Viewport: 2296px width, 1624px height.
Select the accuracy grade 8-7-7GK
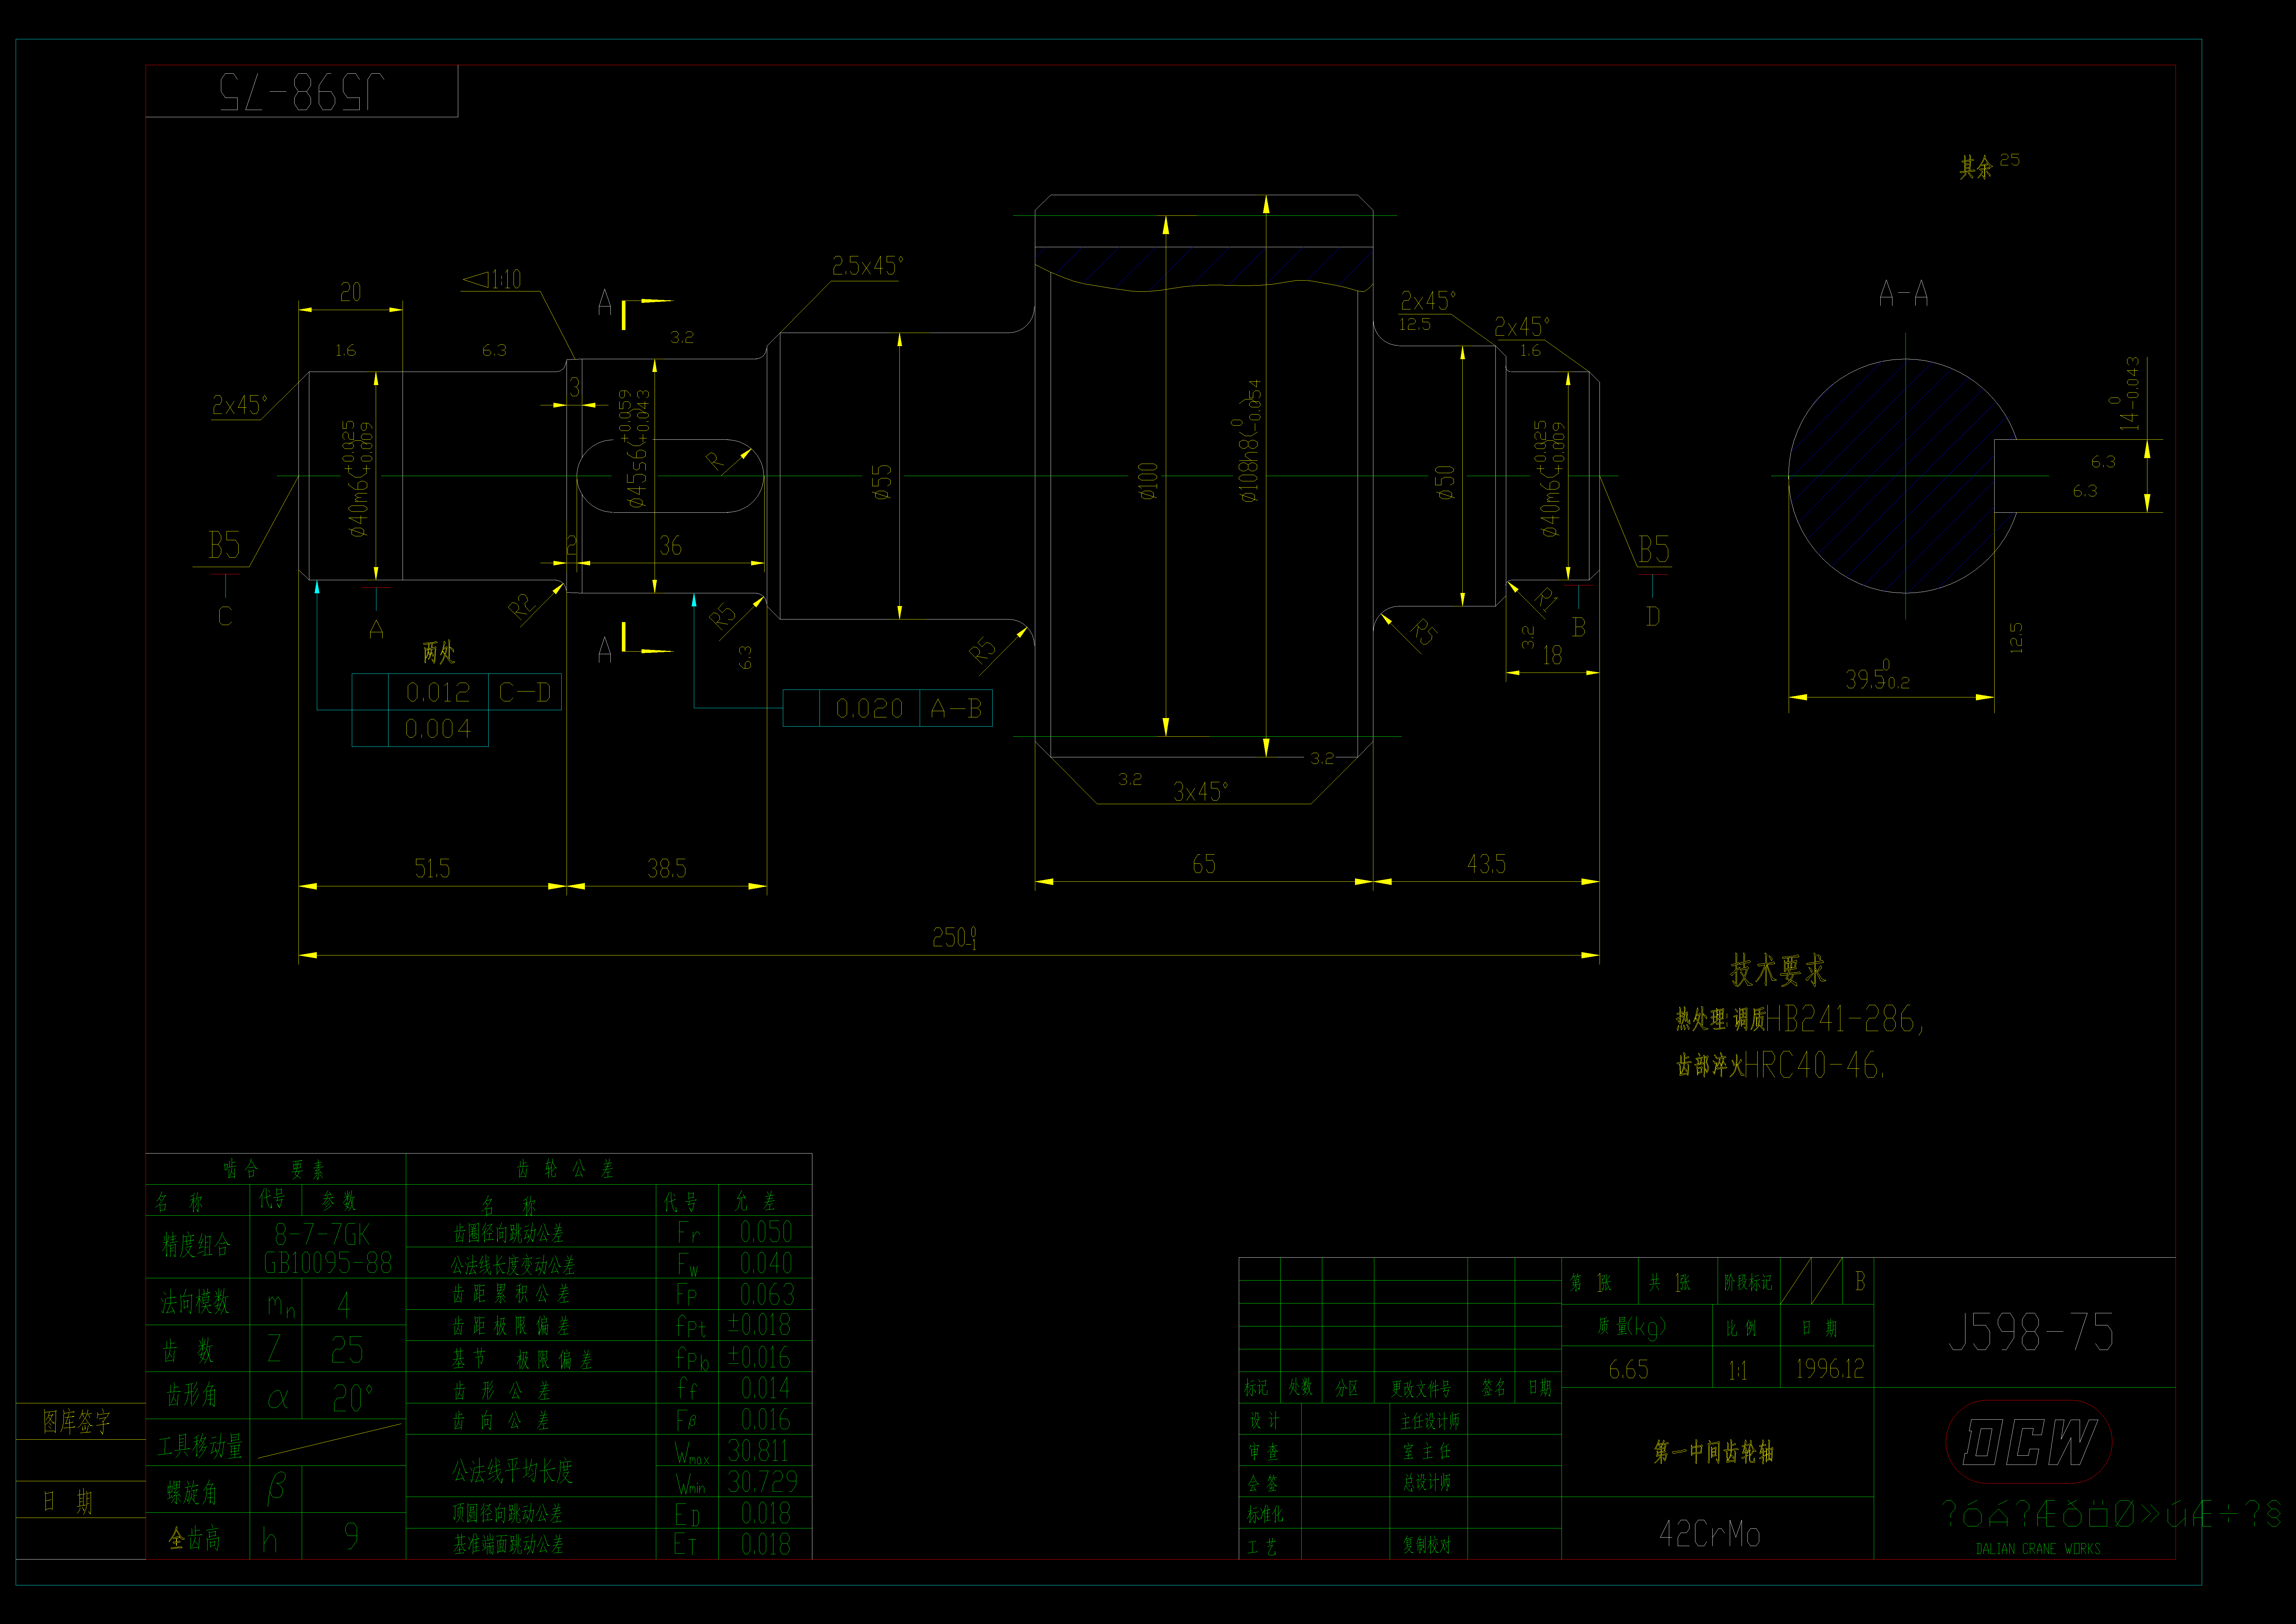point(322,1234)
